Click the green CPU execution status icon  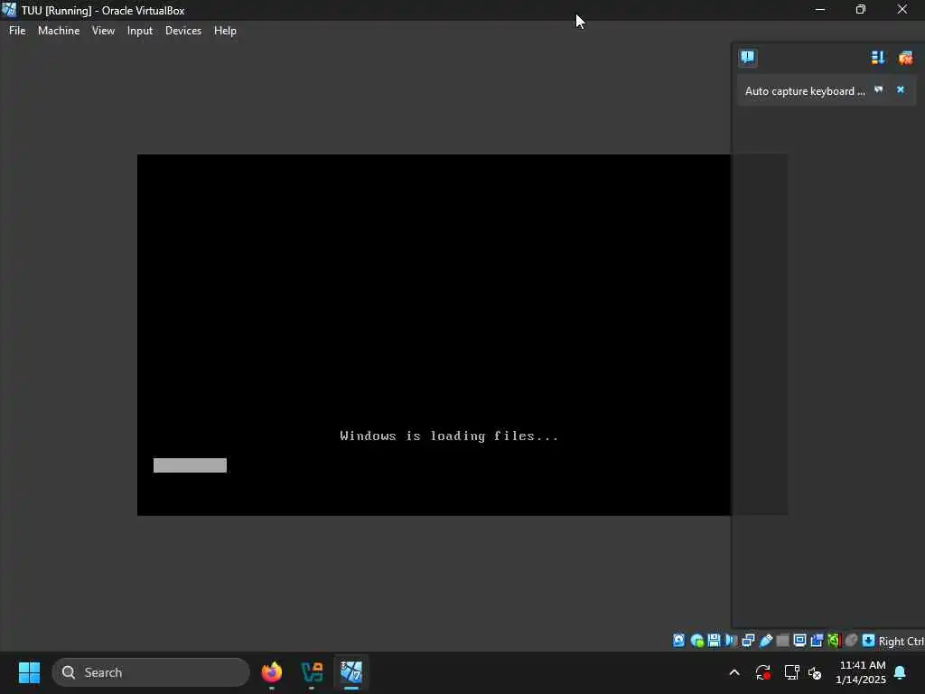tap(834, 641)
